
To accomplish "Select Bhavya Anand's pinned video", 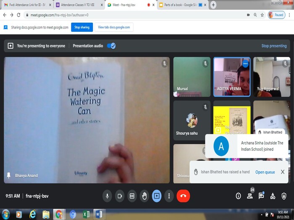I will coord(87,120).
